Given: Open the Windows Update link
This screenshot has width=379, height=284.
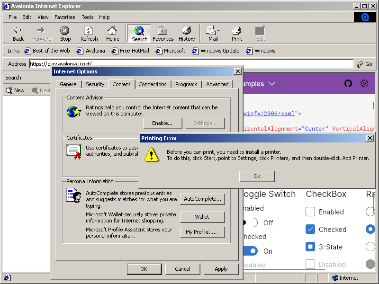Looking at the screenshot, I should point(216,51).
